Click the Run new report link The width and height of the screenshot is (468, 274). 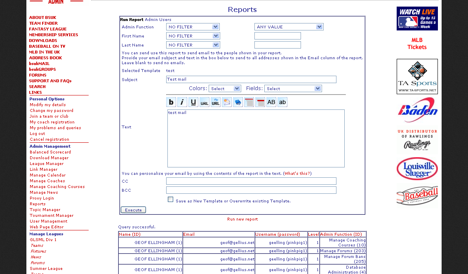click(242, 219)
